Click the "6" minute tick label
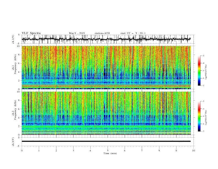This screenshot has height=169, width=218. (x=125, y=150)
